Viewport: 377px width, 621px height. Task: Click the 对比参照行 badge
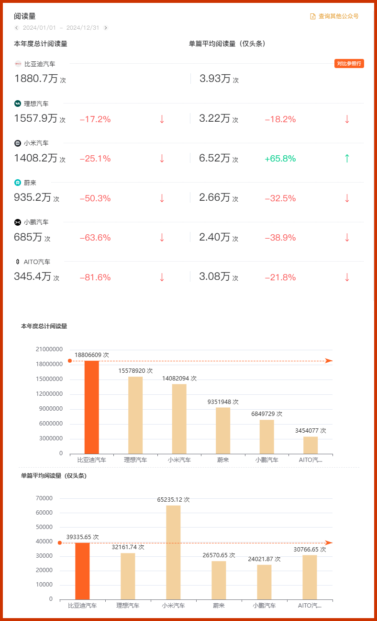[349, 64]
